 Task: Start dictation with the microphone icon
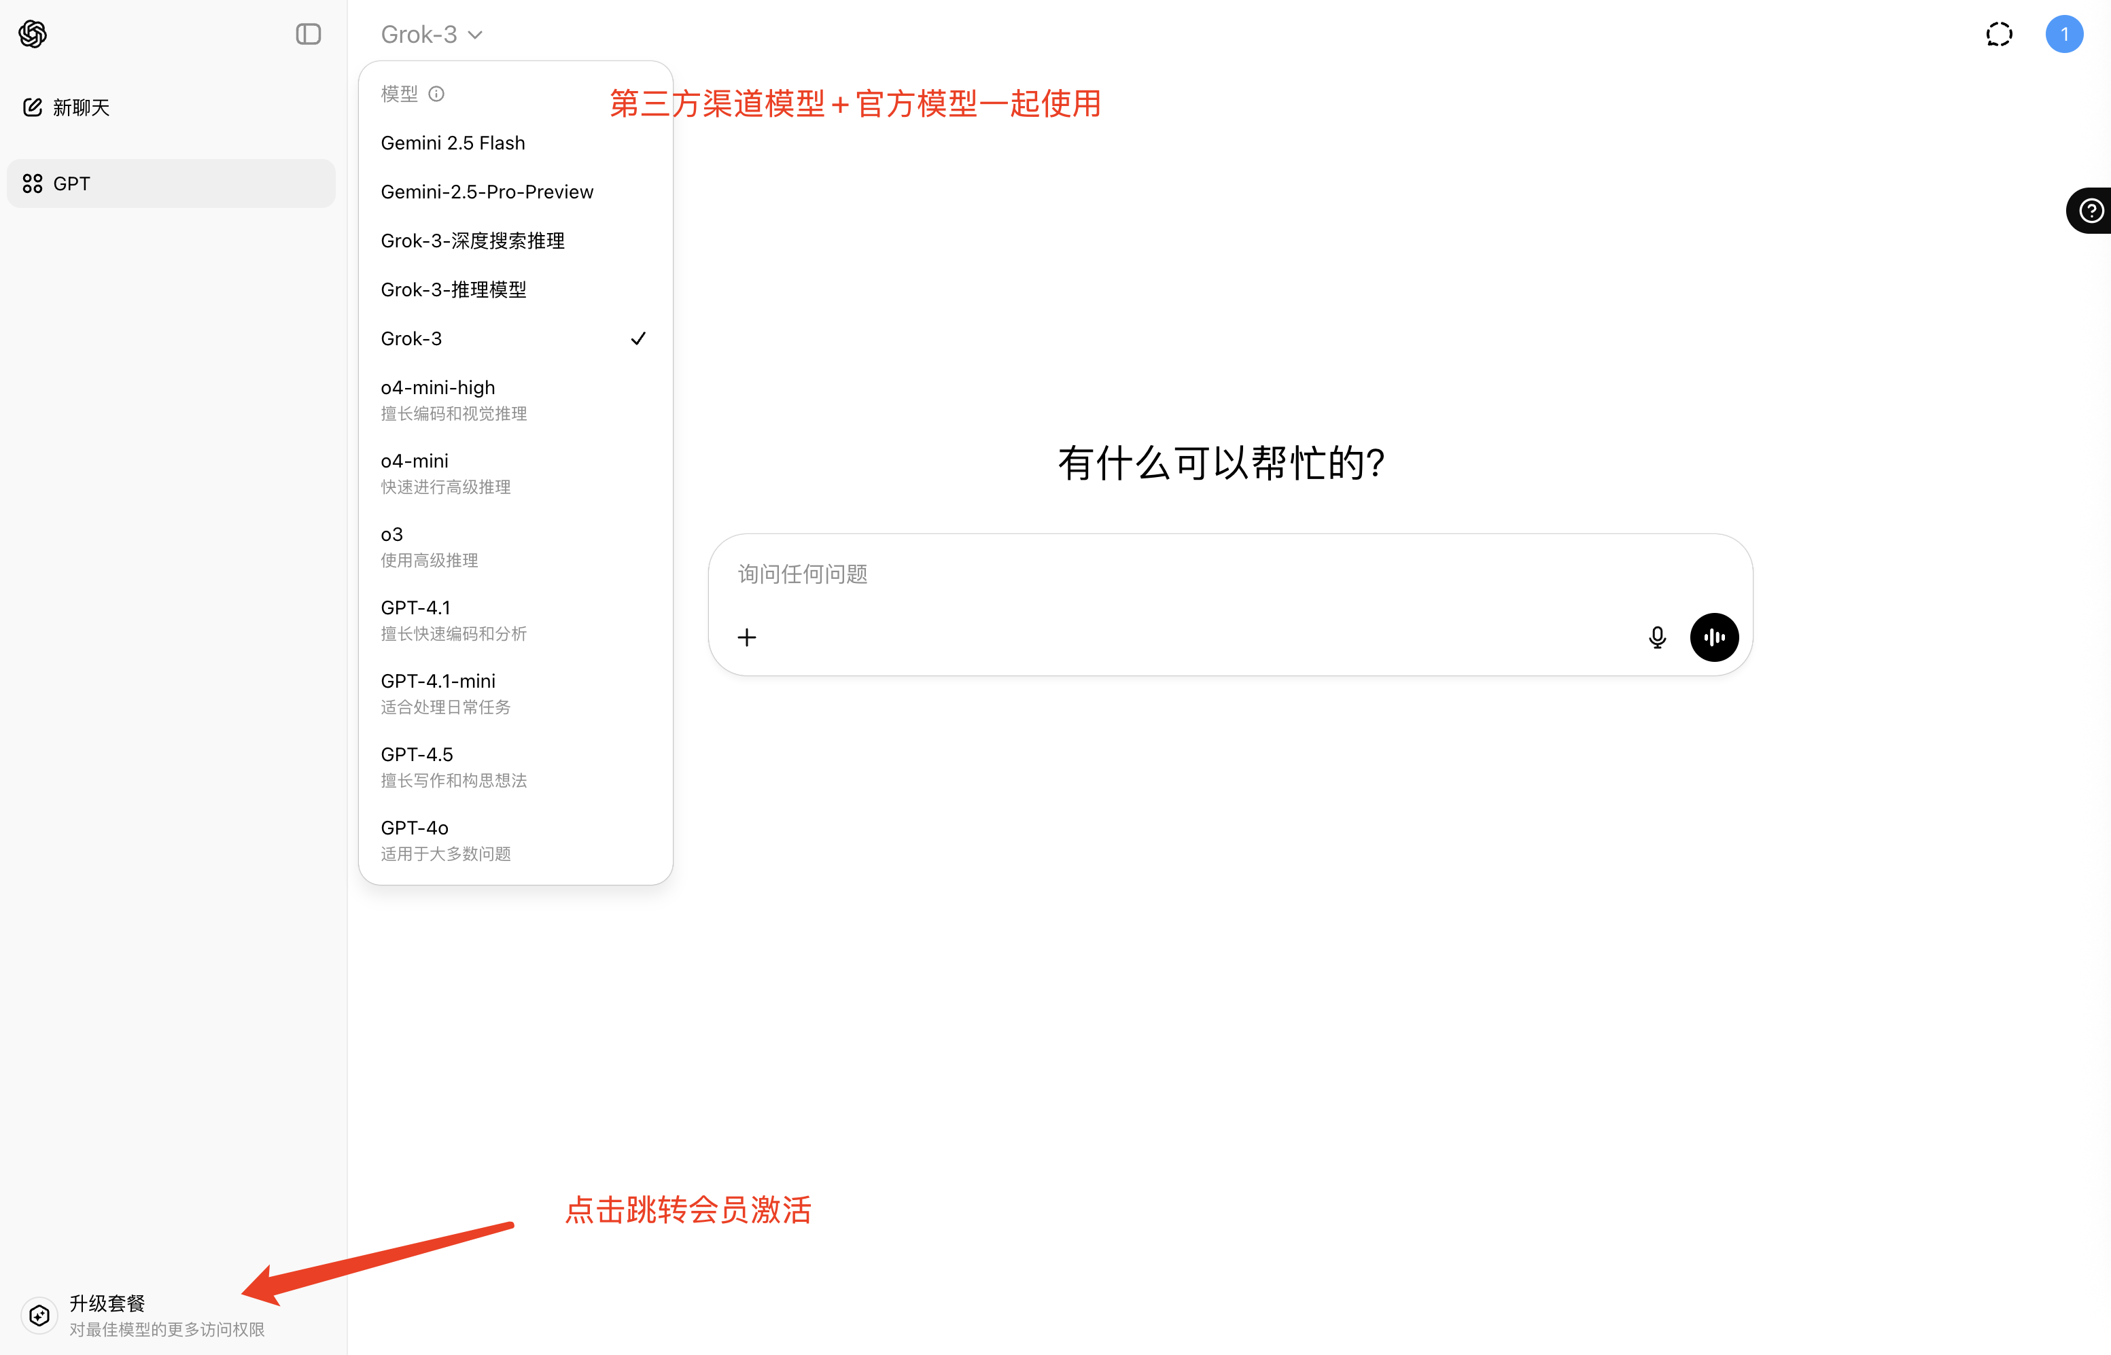coord(1657,637)
